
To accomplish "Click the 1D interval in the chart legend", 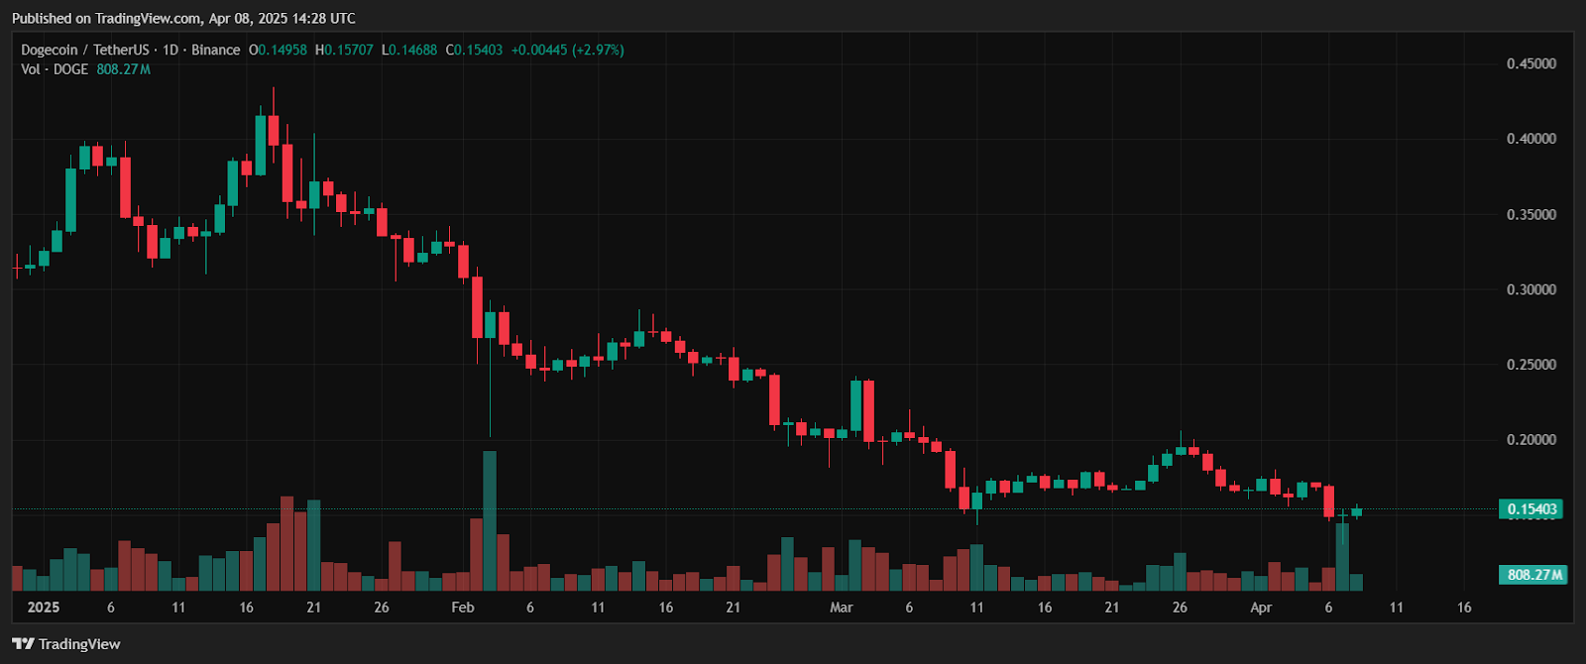I will pos(170,50).
